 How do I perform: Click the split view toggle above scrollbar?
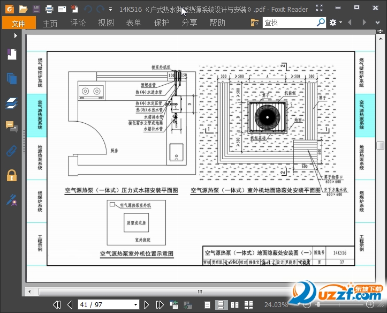(381, 32)
